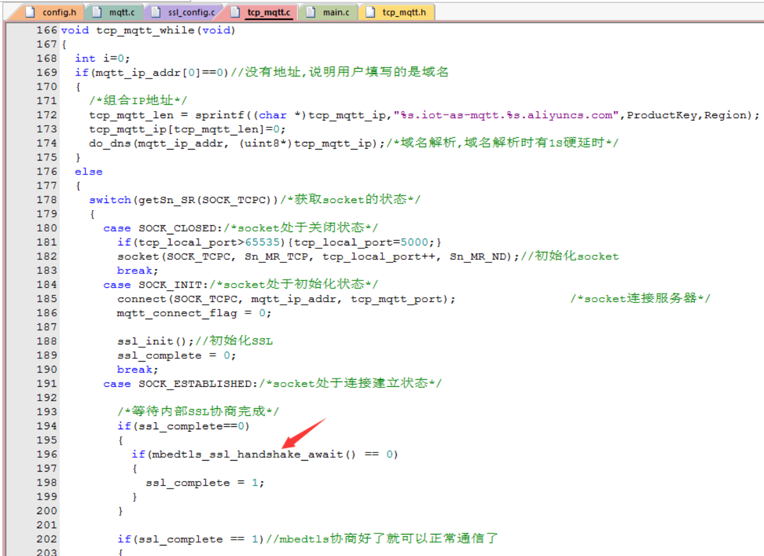
Task: Click the file icon on tcp_mqtt.h tab
Action: pyautogui.click(x=370, y=12)
